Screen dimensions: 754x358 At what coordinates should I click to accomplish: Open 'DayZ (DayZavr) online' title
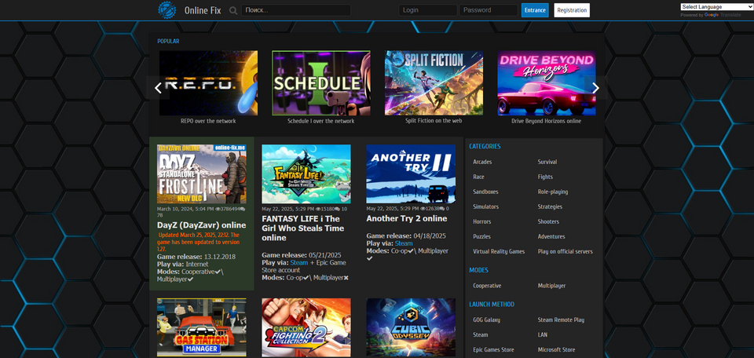click(202, 225)
